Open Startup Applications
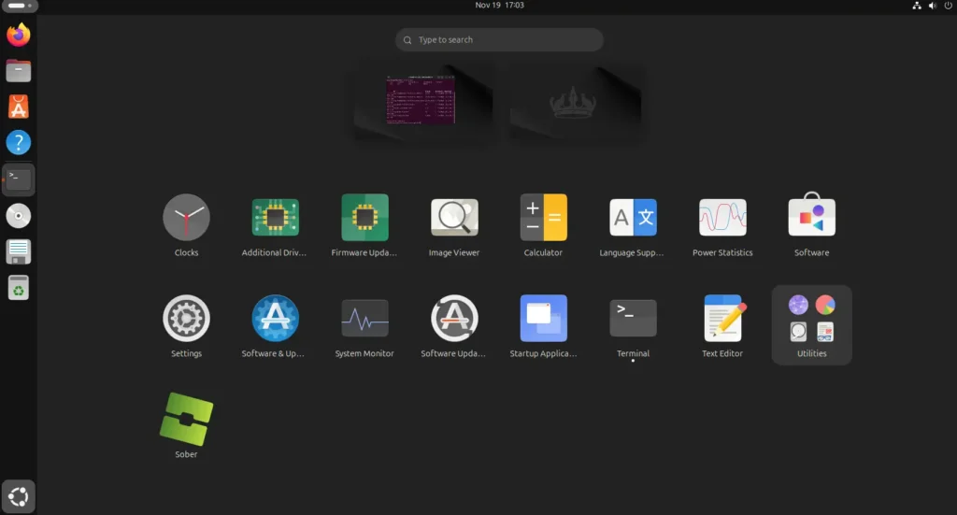The width and height of the screenshot is (957, 515). coord(543,319)
